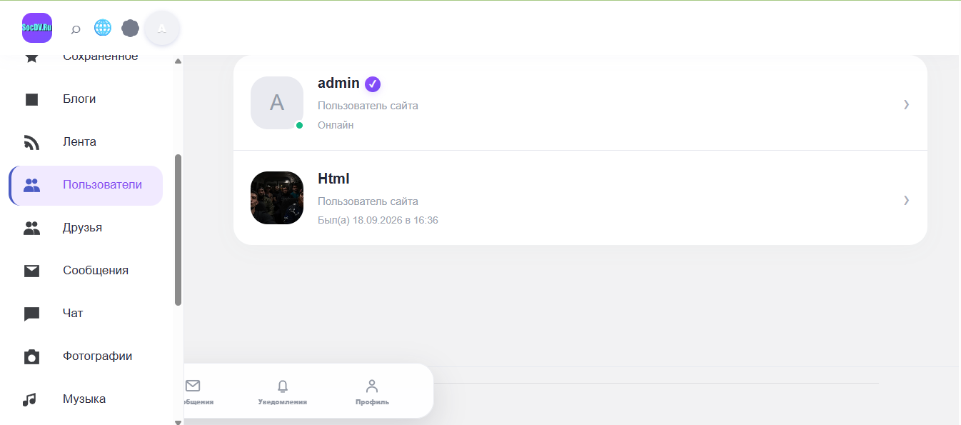Click the RSS feed icon next to Лента
961x425 pixels.
(x=31, y=142)
